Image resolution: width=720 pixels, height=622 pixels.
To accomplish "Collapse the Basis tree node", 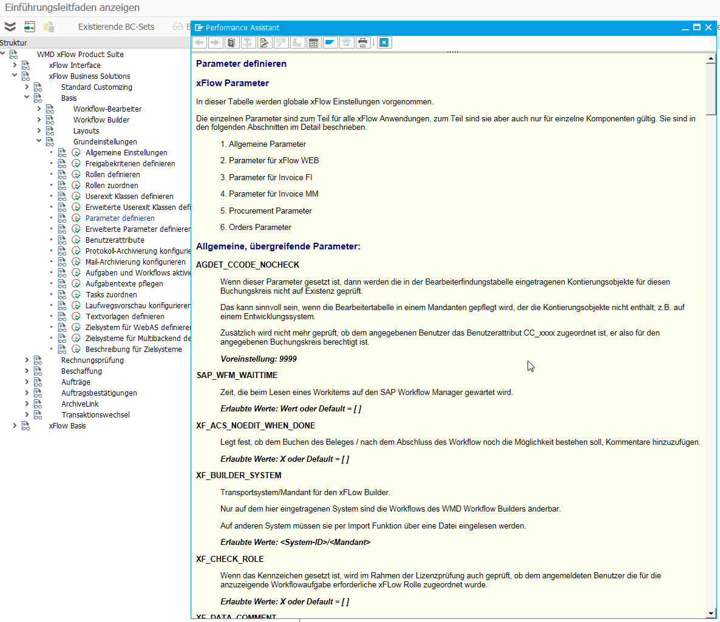I will click(27, 98).
